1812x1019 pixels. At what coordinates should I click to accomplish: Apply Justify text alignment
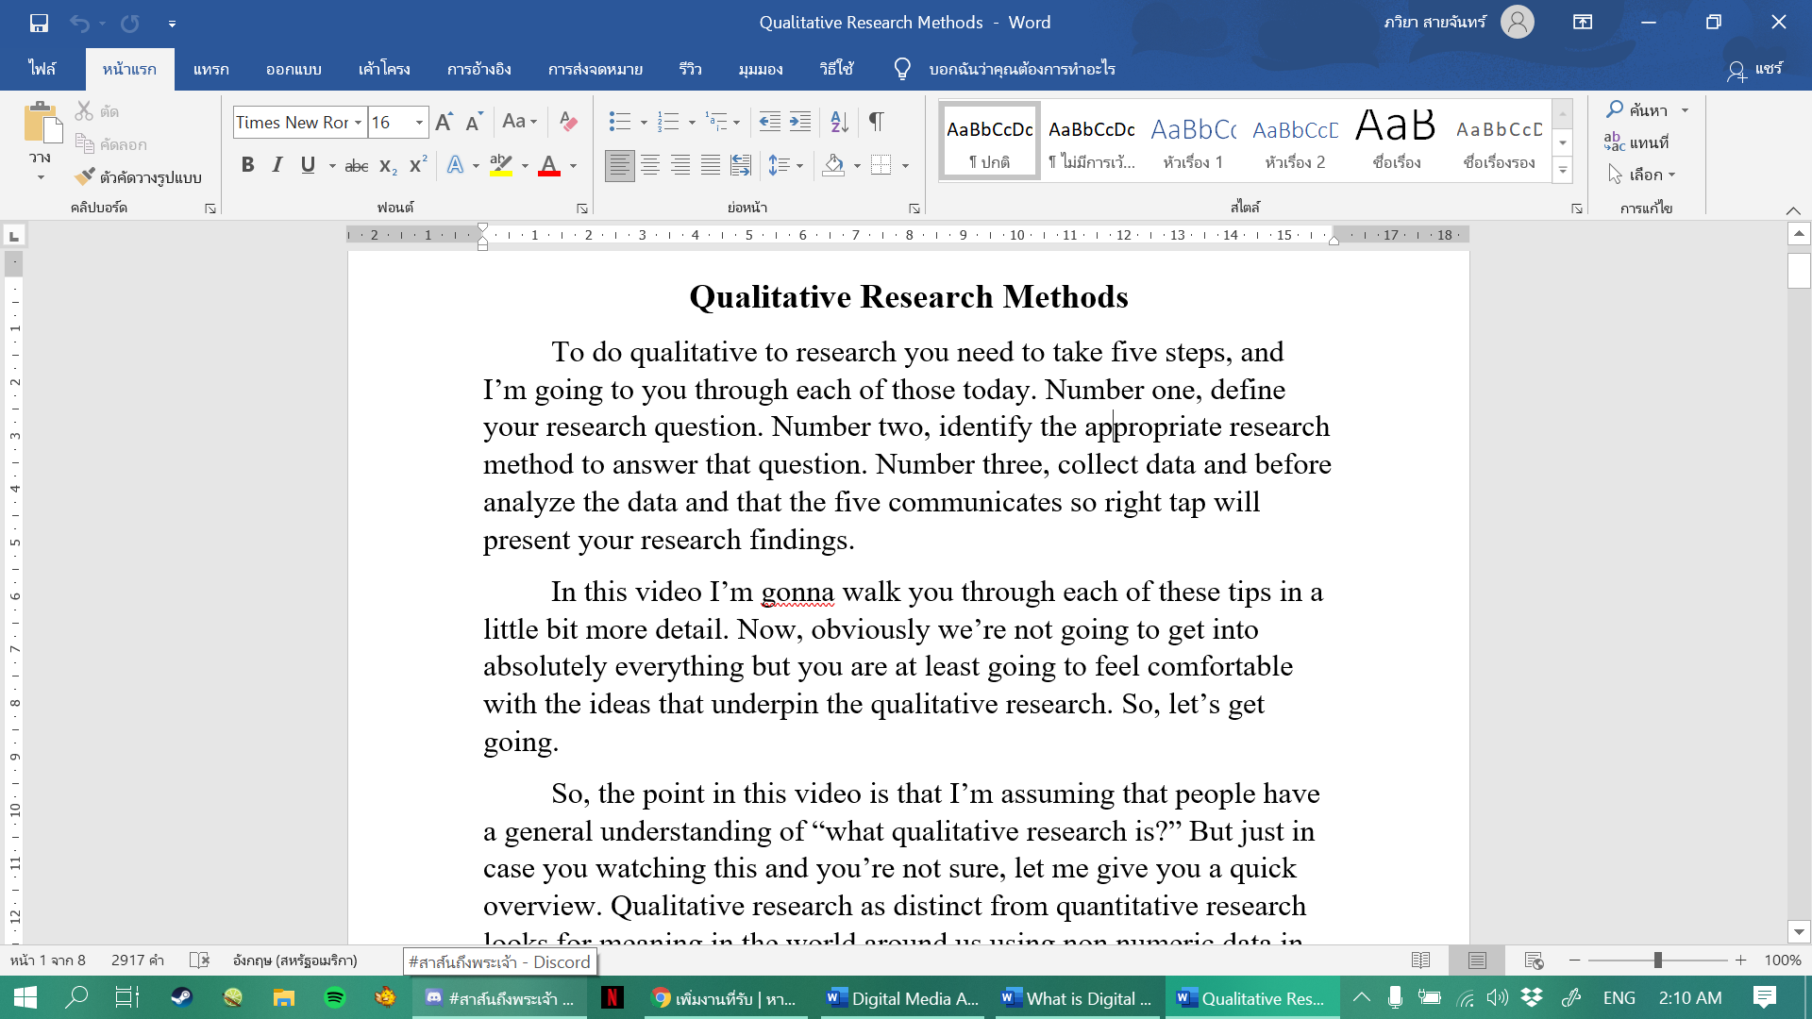(x=711, y=166)
